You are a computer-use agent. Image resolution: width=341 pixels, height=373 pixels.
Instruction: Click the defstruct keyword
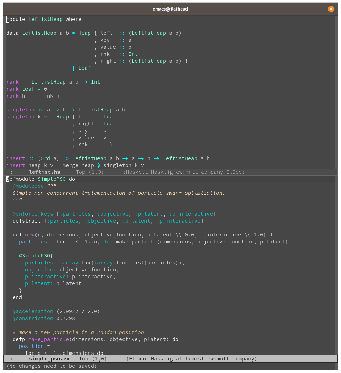click(x=26, y=221)
